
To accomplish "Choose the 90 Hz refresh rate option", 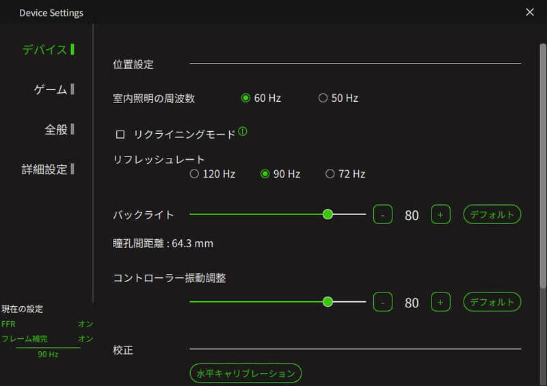I will 265,174.
